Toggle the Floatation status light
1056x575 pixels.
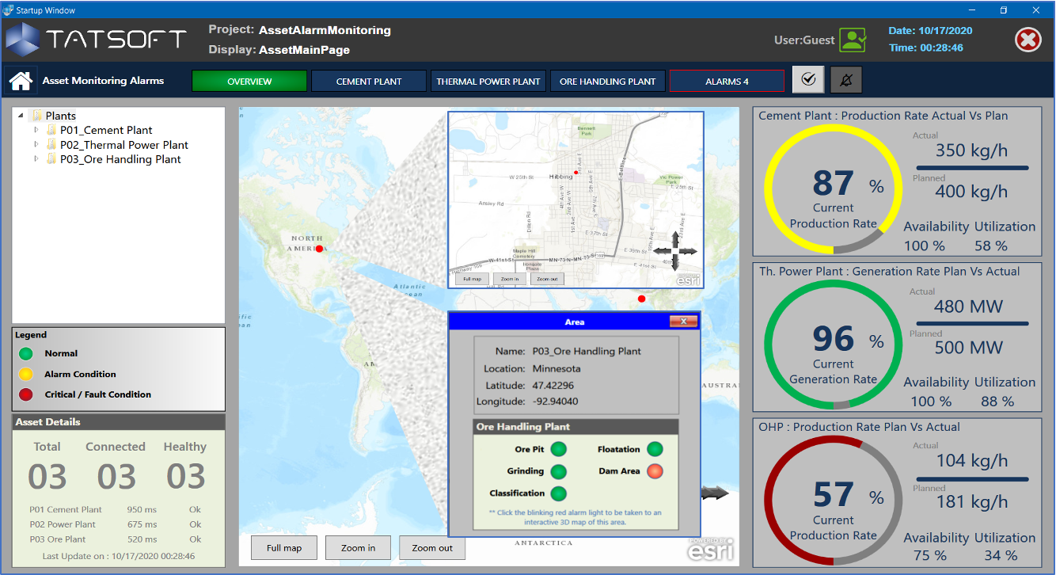pos(655,448)
